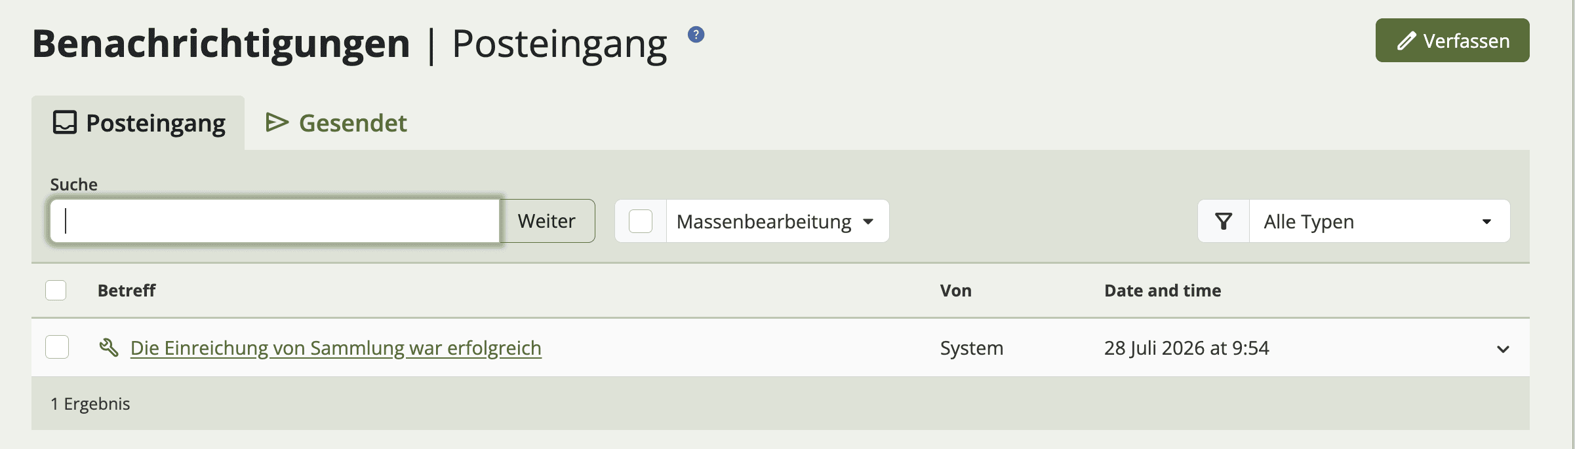The image size is (1575, 449).
Task: Click the wrench icon next to the notification
Action: tap(109, 348)
